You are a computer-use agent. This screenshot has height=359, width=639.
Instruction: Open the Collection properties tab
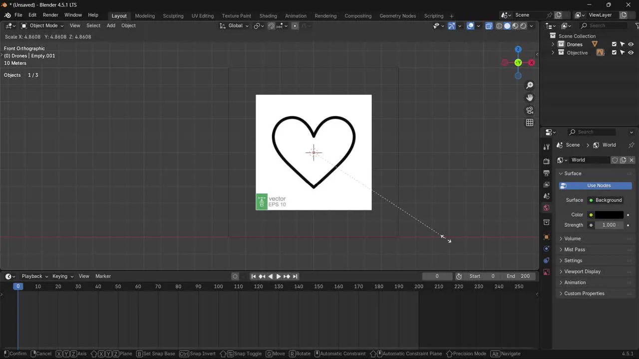[546, 222]
